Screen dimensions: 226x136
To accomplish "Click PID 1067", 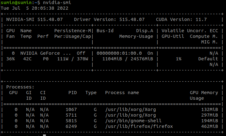I will click(x=71, y=109).
